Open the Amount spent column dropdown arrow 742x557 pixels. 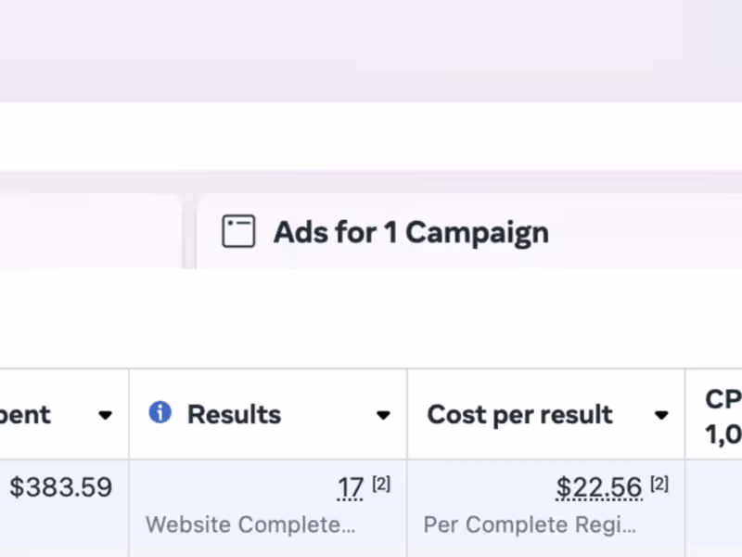tap(106, 415)
